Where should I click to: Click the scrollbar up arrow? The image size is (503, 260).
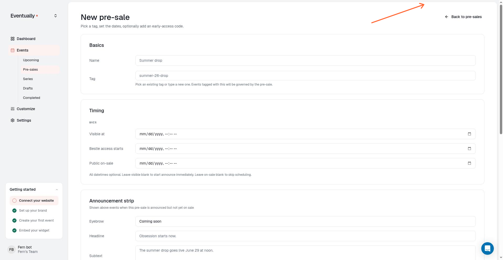point(501,2)
